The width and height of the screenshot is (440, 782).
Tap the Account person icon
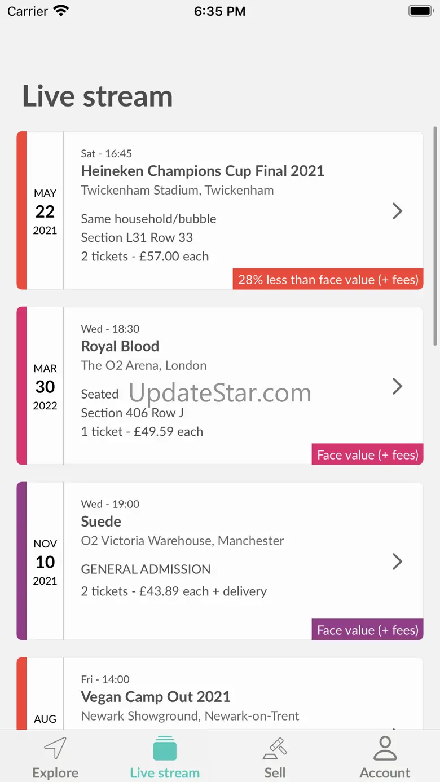click(x=385, y=749)
